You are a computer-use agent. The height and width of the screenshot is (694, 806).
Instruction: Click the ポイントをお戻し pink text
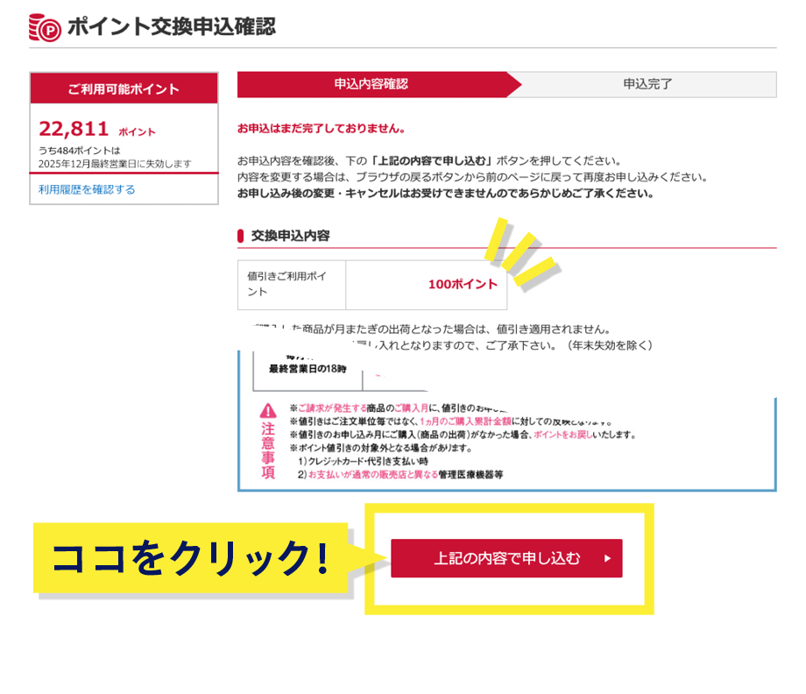tap(562, 435)
